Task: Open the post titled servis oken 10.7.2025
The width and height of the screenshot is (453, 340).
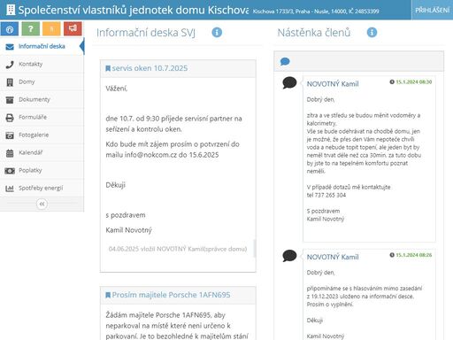Action: [x=150, y=68]
